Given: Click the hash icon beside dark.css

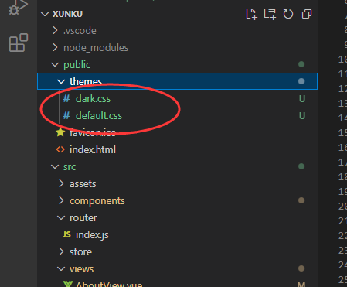Looking at the screenshot, I should tap(66, 98).
